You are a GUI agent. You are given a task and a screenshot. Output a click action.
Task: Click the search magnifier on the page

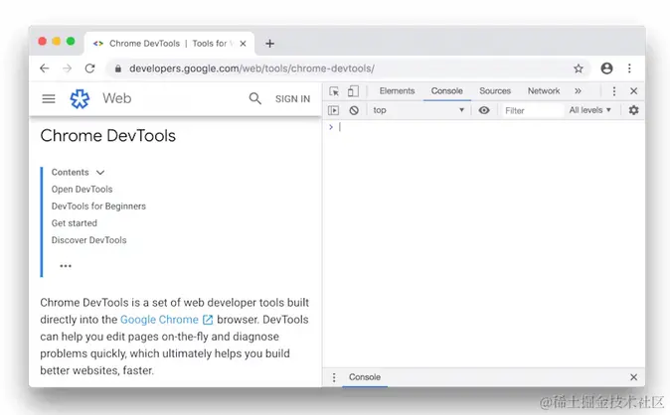(255, 98)
